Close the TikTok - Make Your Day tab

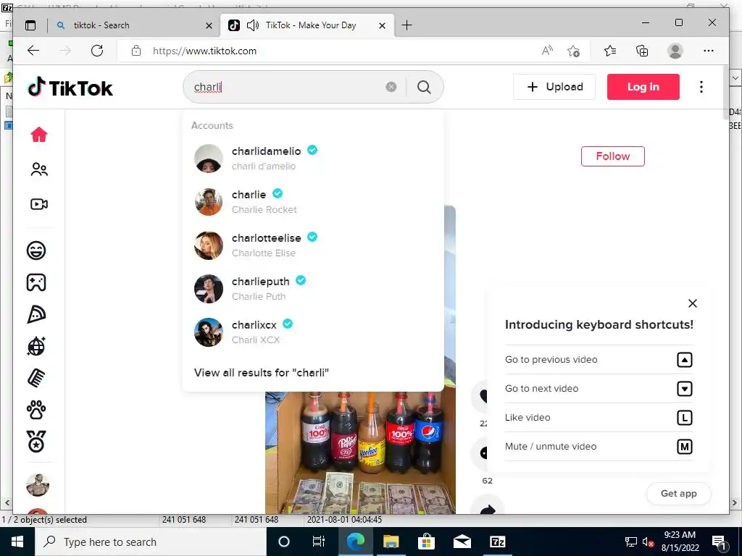(x=383, y=25)
